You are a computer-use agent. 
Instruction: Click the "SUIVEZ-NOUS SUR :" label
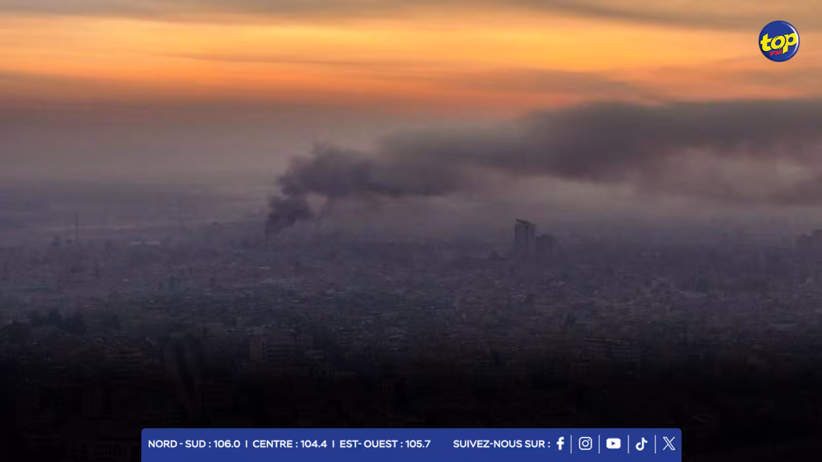[501, 444]
